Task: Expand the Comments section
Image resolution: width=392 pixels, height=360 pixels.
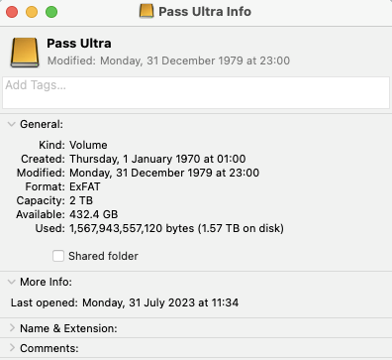Action: [12, 348]
